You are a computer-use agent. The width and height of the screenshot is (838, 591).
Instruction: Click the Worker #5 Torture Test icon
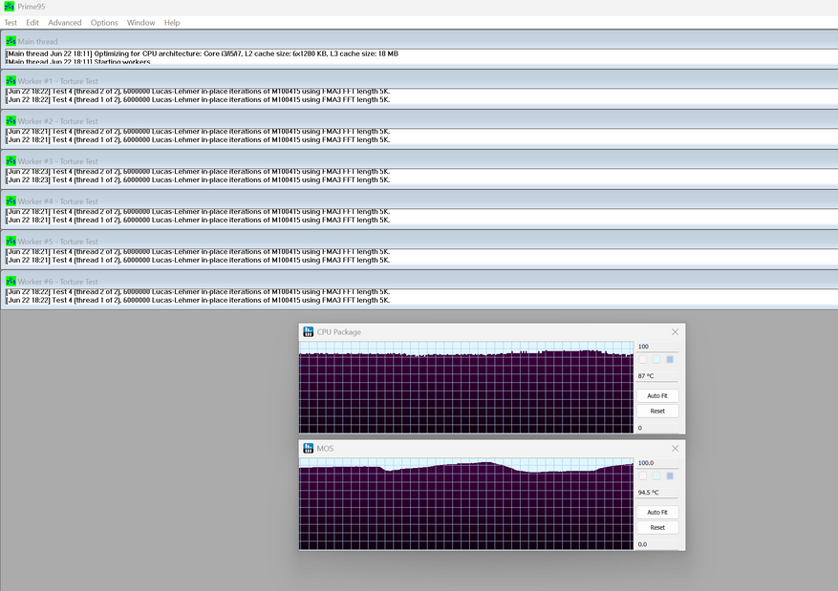point(11,242)
